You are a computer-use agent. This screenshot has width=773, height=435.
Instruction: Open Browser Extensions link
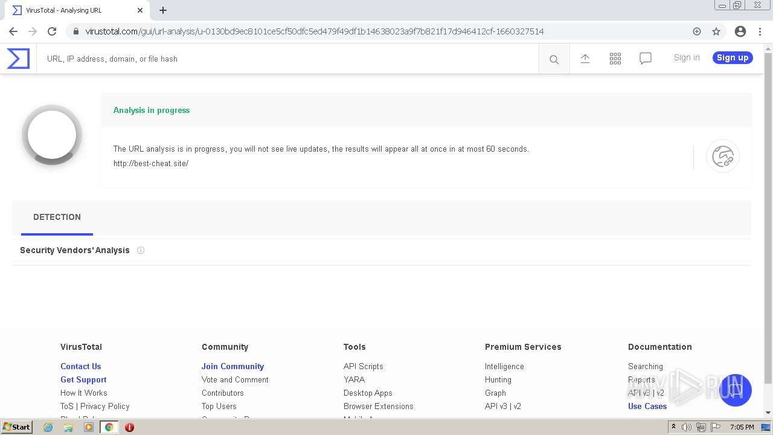pyautogui.click(x=379, y=406)
